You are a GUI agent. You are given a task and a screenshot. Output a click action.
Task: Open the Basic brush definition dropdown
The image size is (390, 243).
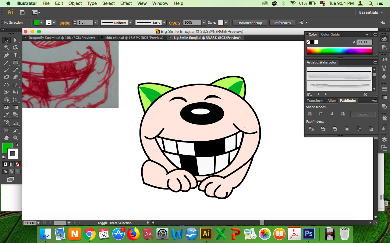pos(164,23)
